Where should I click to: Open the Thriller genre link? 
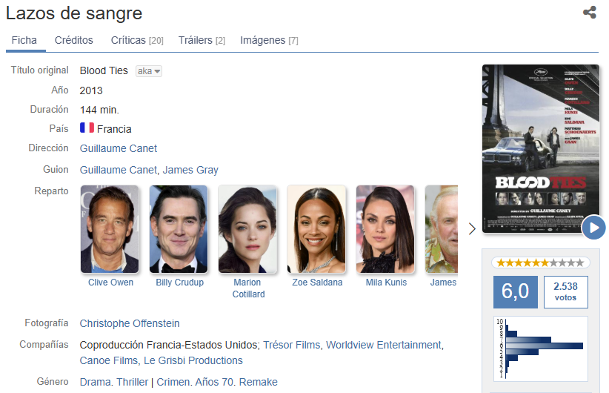point(133,382)
